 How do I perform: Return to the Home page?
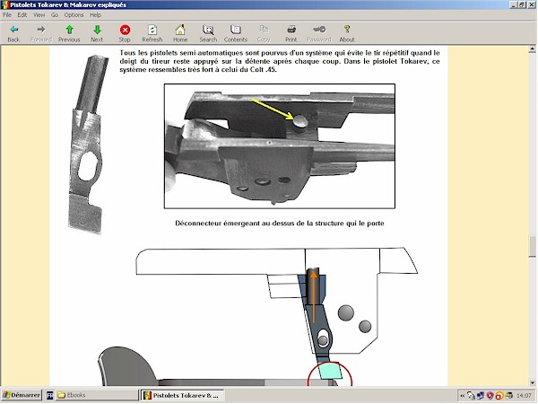(x=180, y=33)
